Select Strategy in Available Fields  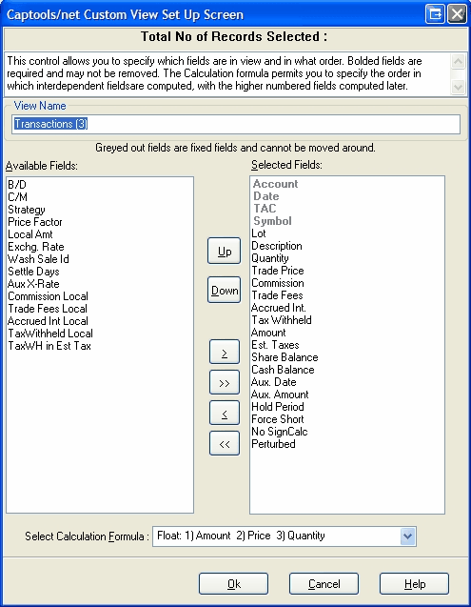click(x=27, y=210)
